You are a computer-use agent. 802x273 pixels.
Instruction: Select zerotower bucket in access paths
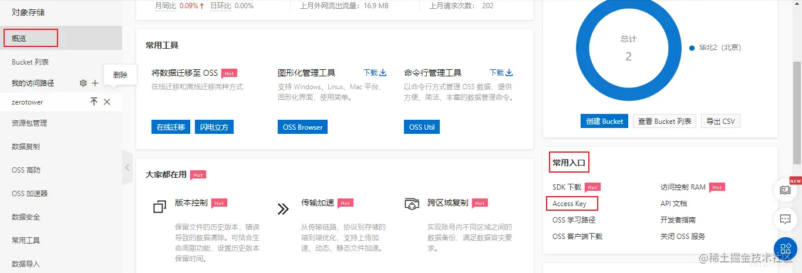pos(28,102)
